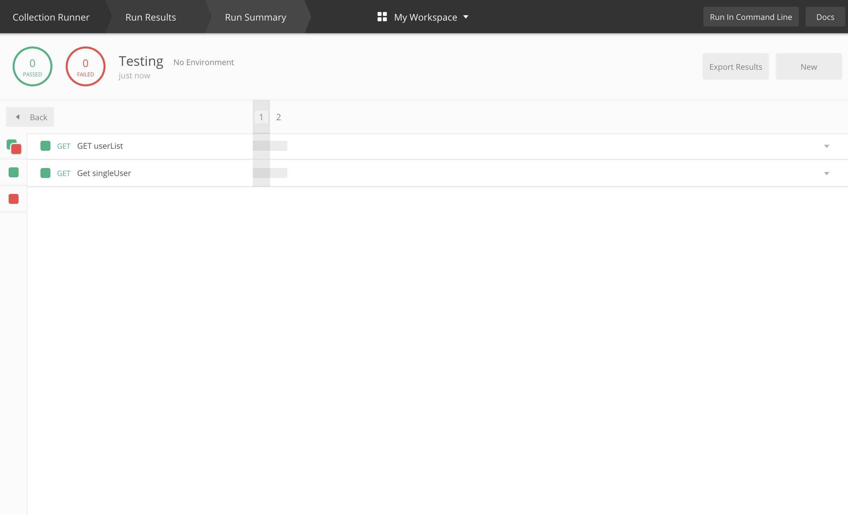Image resolution: width=848 pixels, height=515 pixels.
Task: Expand the GET userList row arrow
Action: click(826, 146)
